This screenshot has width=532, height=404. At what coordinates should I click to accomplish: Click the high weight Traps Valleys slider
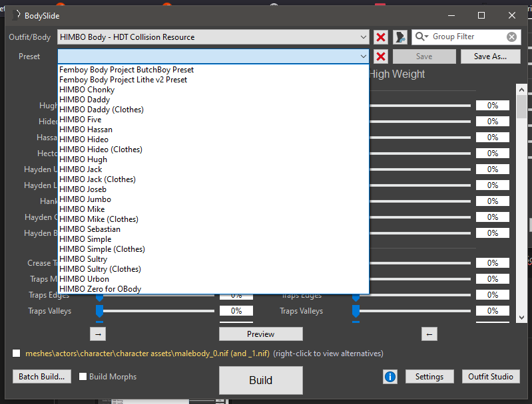tap(411, 311)
